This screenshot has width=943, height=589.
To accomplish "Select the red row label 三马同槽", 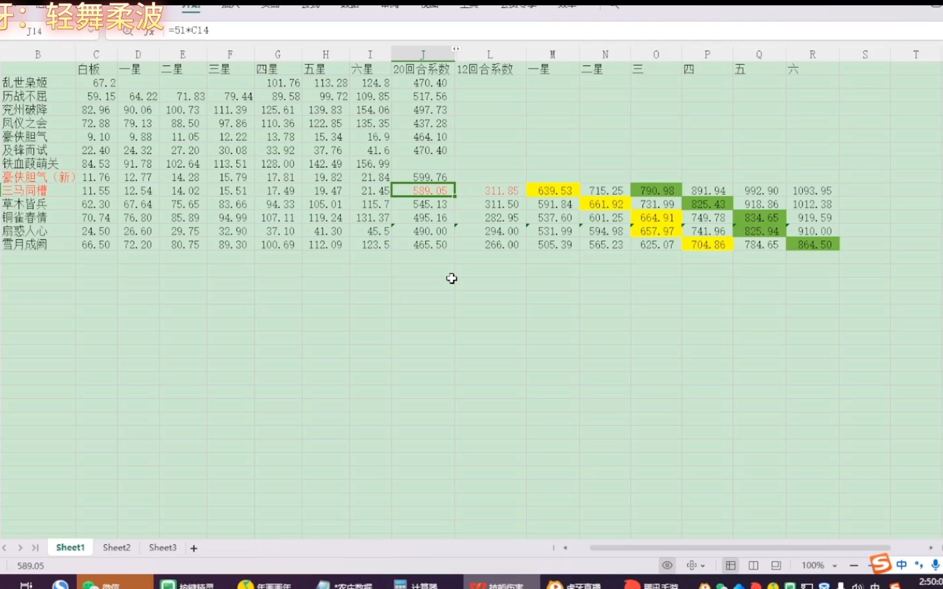I will click(38, 190).
